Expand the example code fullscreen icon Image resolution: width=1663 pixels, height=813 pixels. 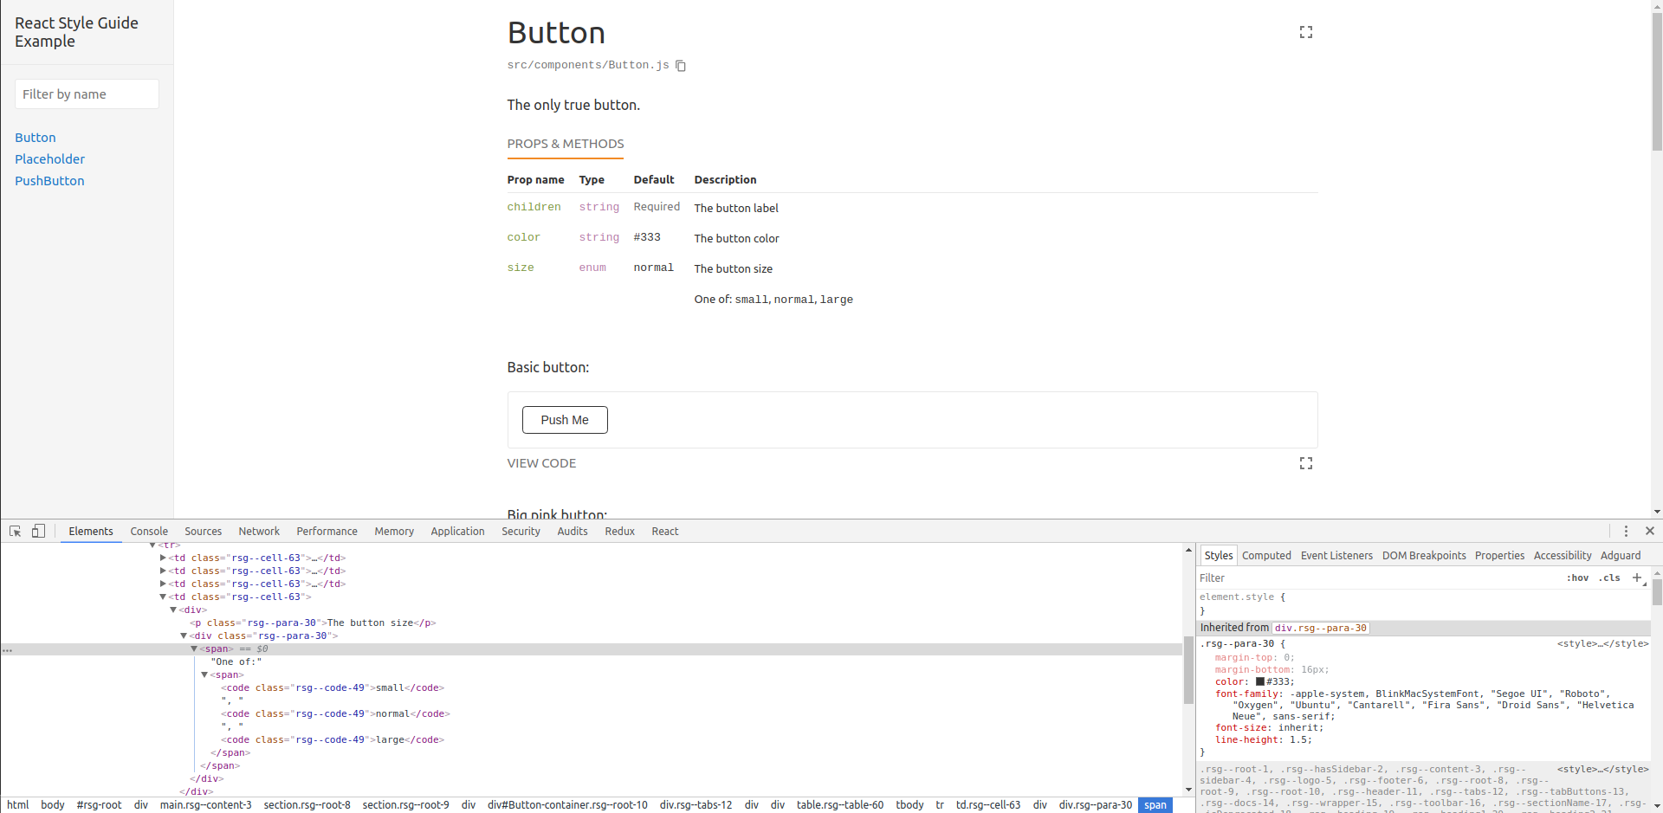click(x=1306, y=463)
